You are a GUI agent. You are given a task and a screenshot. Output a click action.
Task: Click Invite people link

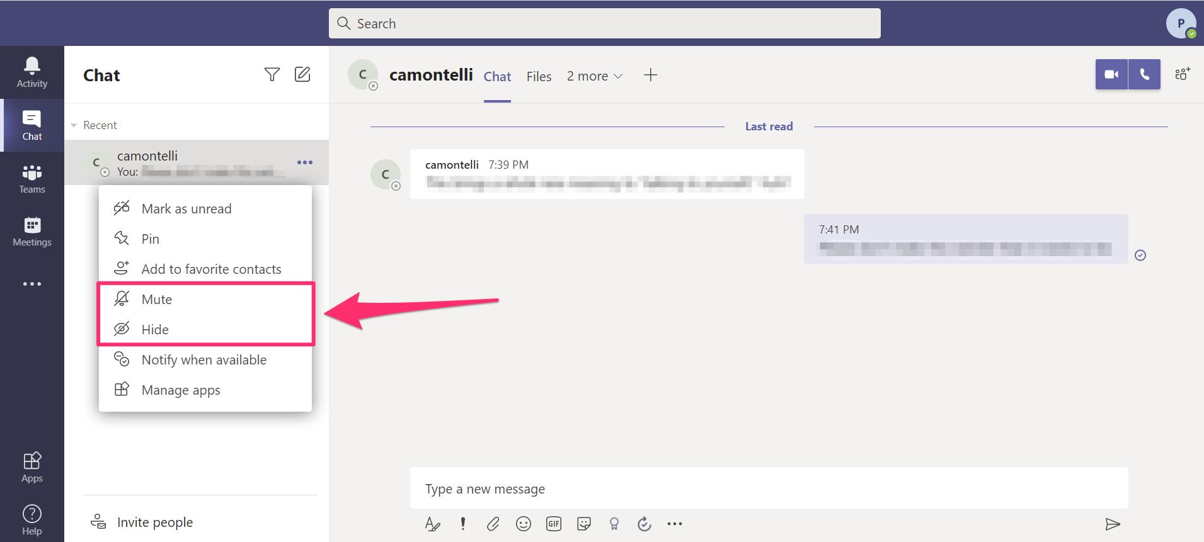coord(142,522)
